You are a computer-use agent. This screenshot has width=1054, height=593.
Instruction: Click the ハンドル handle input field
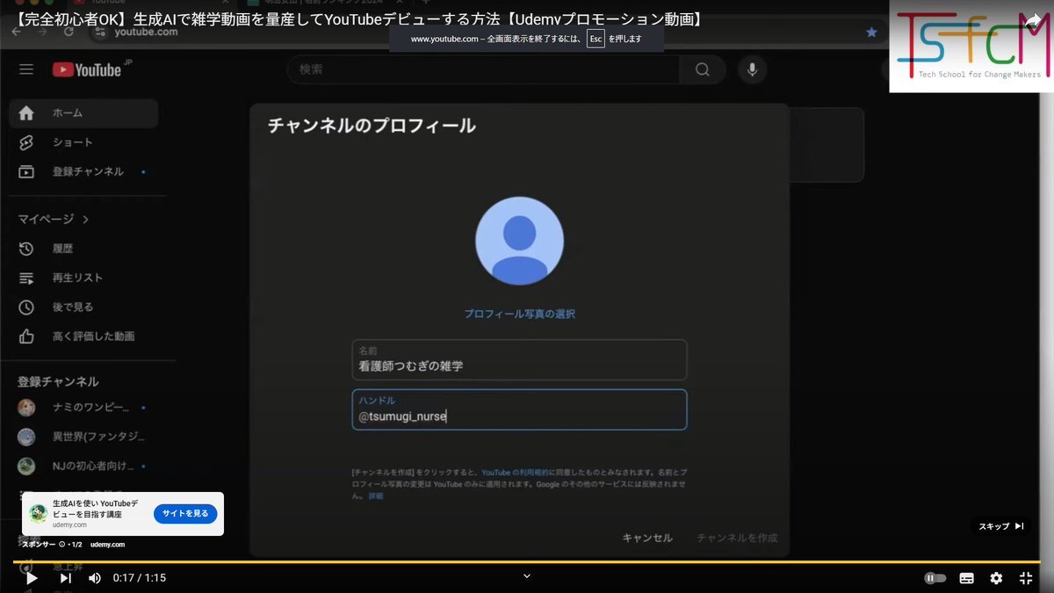click(519, 409)
